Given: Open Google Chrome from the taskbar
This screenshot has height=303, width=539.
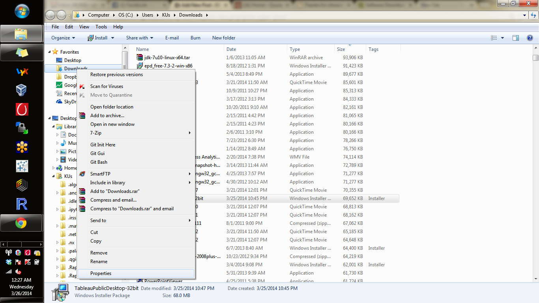Looking at the screenshot, I should [22, 223].
